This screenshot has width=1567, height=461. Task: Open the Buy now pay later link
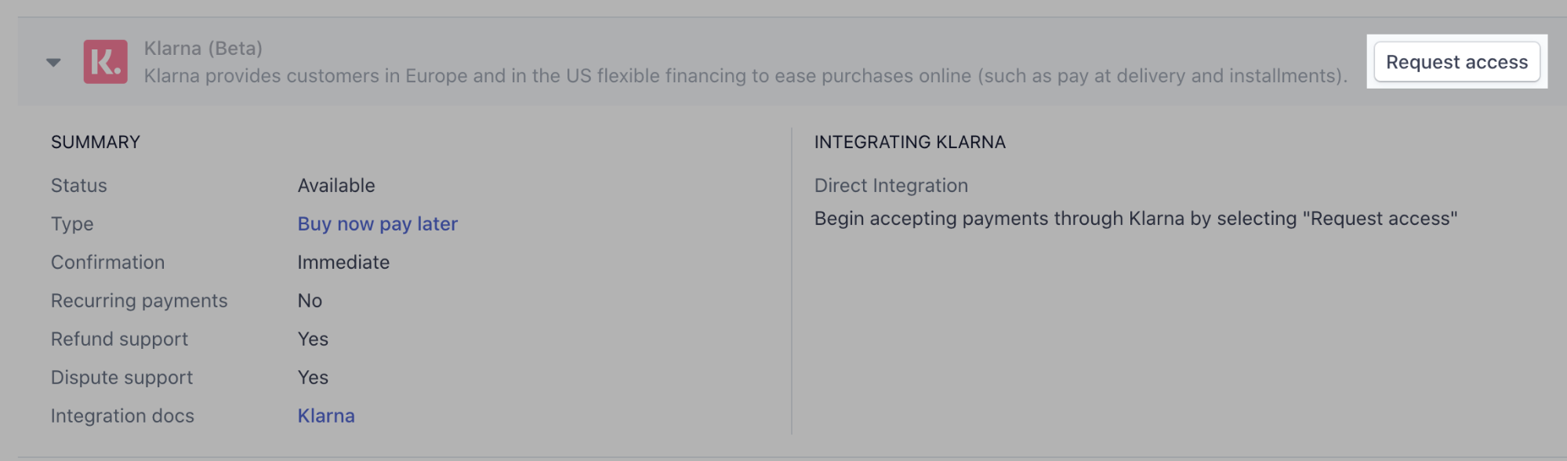(x=376, y=223)
